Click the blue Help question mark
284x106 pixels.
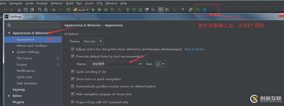click(183, 10)
